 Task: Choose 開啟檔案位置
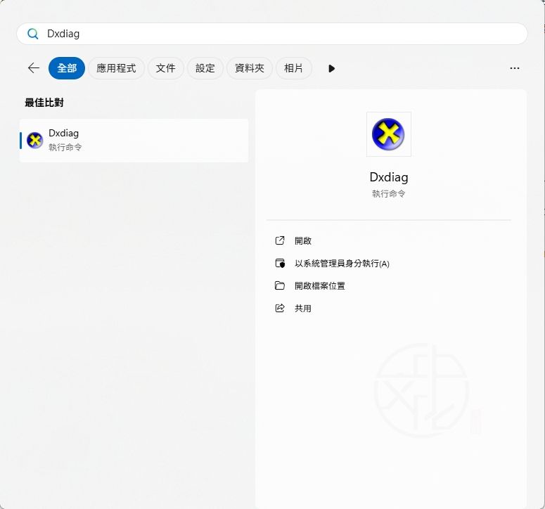pos(319,286)
